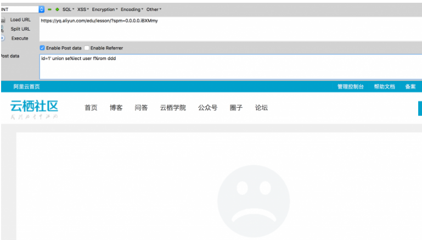Go to 论坛 nav item
The height and width of the screenshot is (240, 422).
261,108
